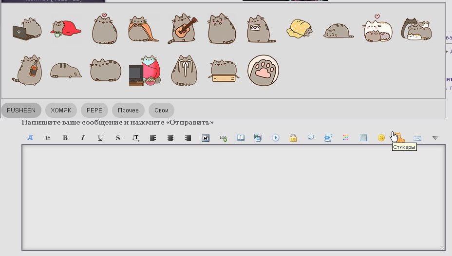Pick the Pusheen holding envelope sticker

[x=261, y=29]
